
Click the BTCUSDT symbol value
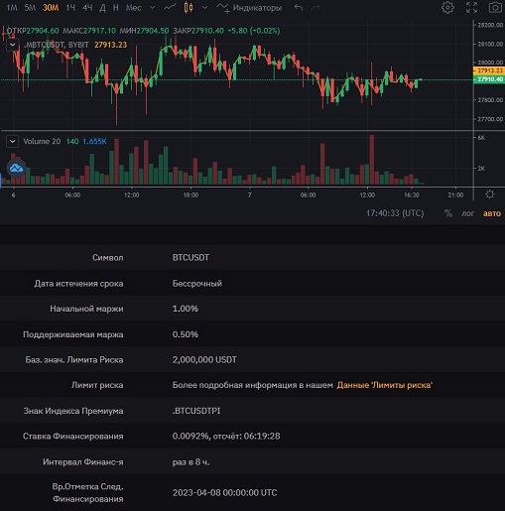pos(190,258)
